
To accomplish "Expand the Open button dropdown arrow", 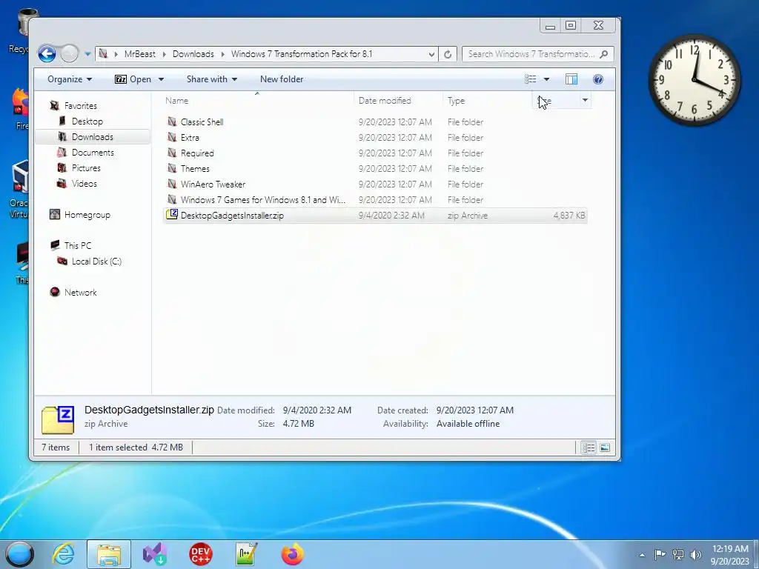I will 161,79.
